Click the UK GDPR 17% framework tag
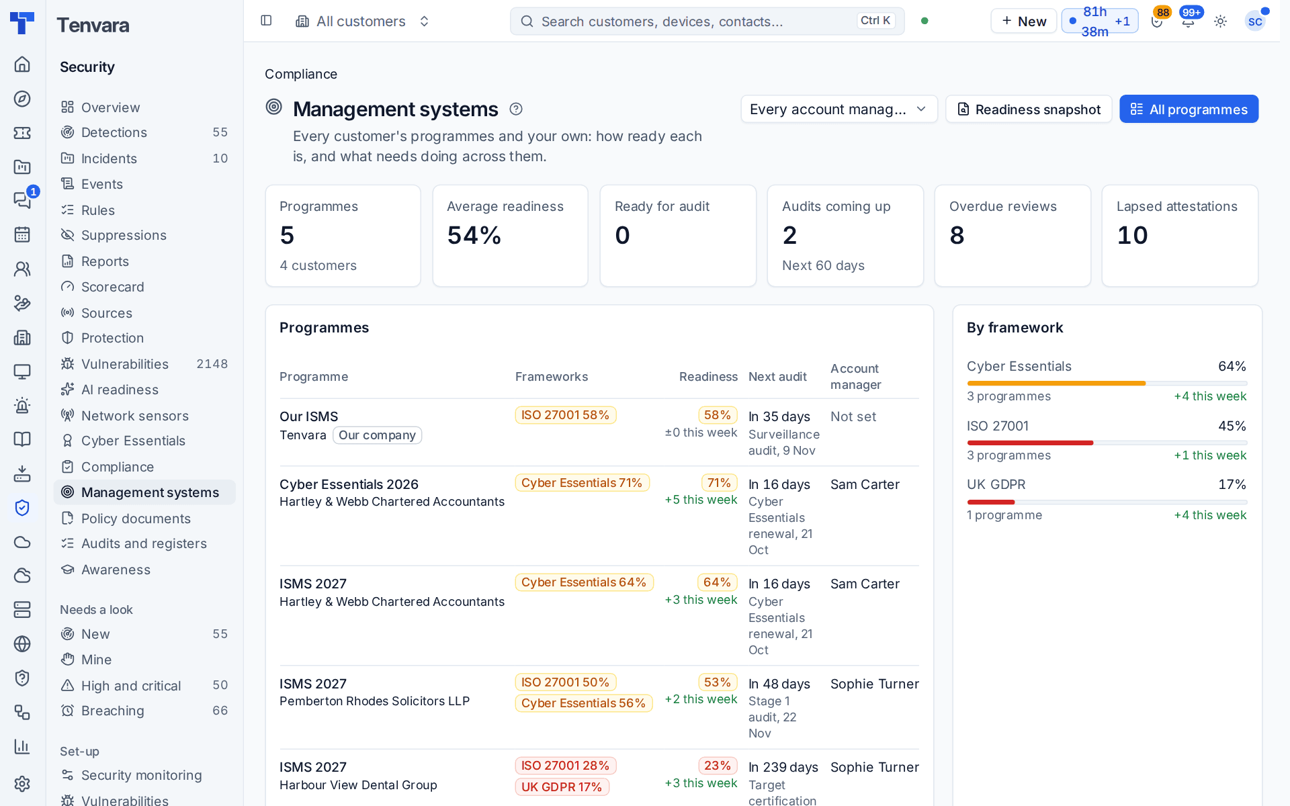1290x806 pixels. 562,787
